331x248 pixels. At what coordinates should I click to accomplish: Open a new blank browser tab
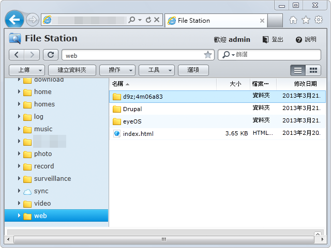[275, 21]
